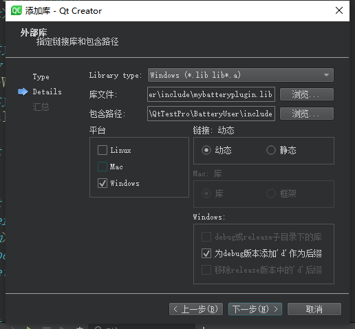Click the 指定链接库和包含路径 subtitle
Screen dimensions: 355x329
77,42
